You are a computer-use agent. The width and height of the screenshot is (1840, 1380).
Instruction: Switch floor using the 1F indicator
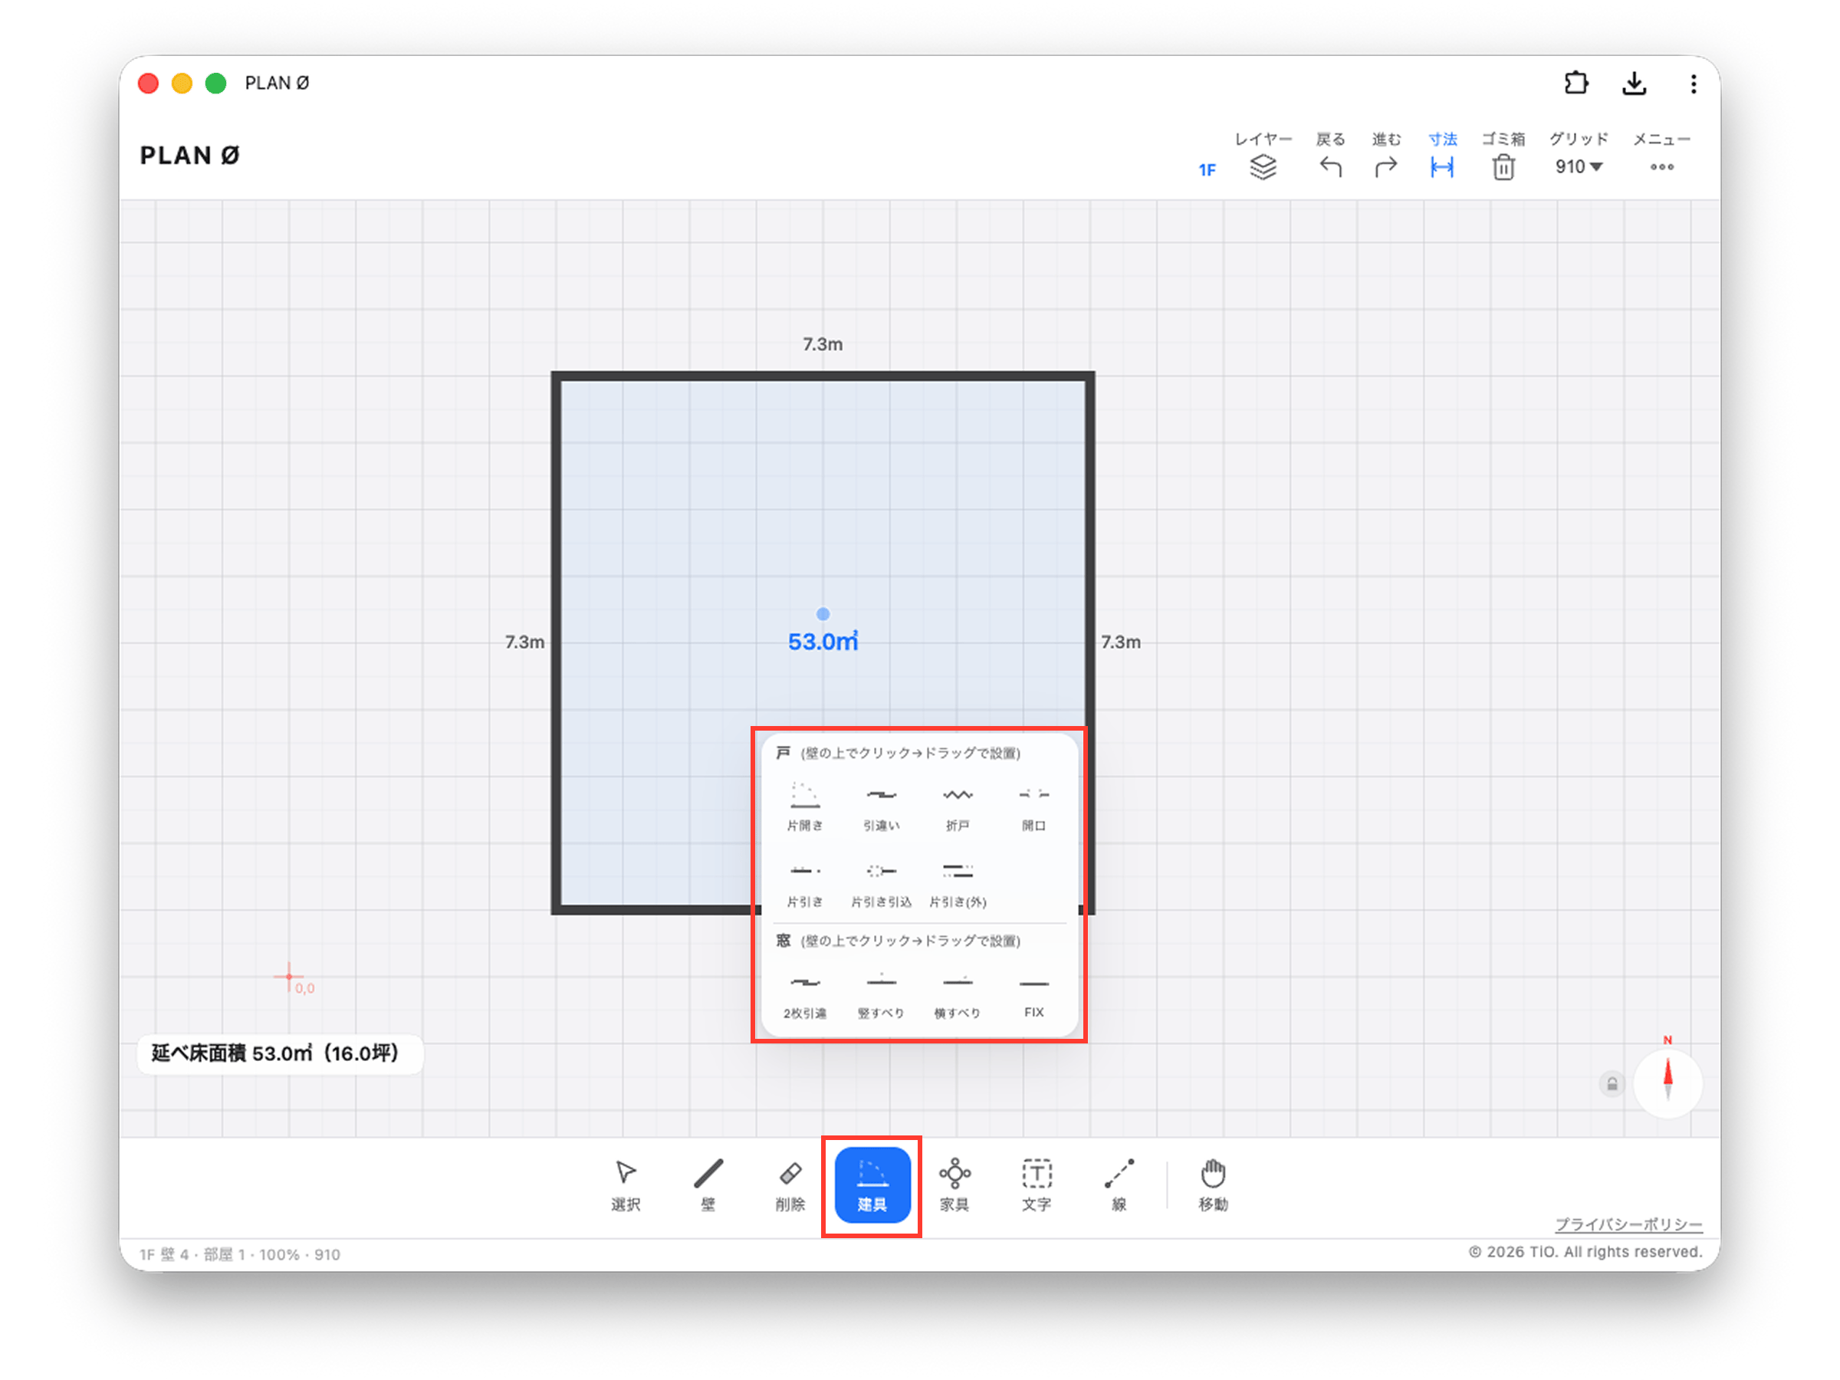1207,169
